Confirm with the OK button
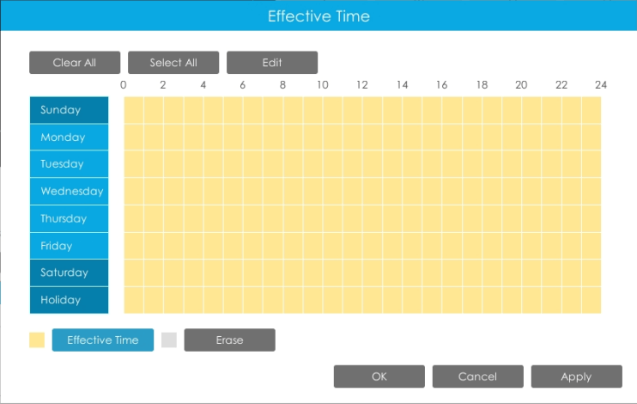Screen dimensions: 637x404 point(379,376)
